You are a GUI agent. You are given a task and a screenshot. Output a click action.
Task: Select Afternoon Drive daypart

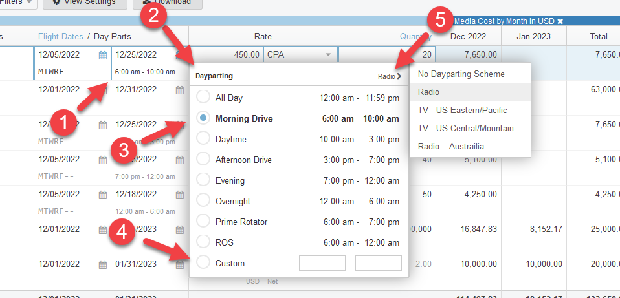[x=203, y=160]
